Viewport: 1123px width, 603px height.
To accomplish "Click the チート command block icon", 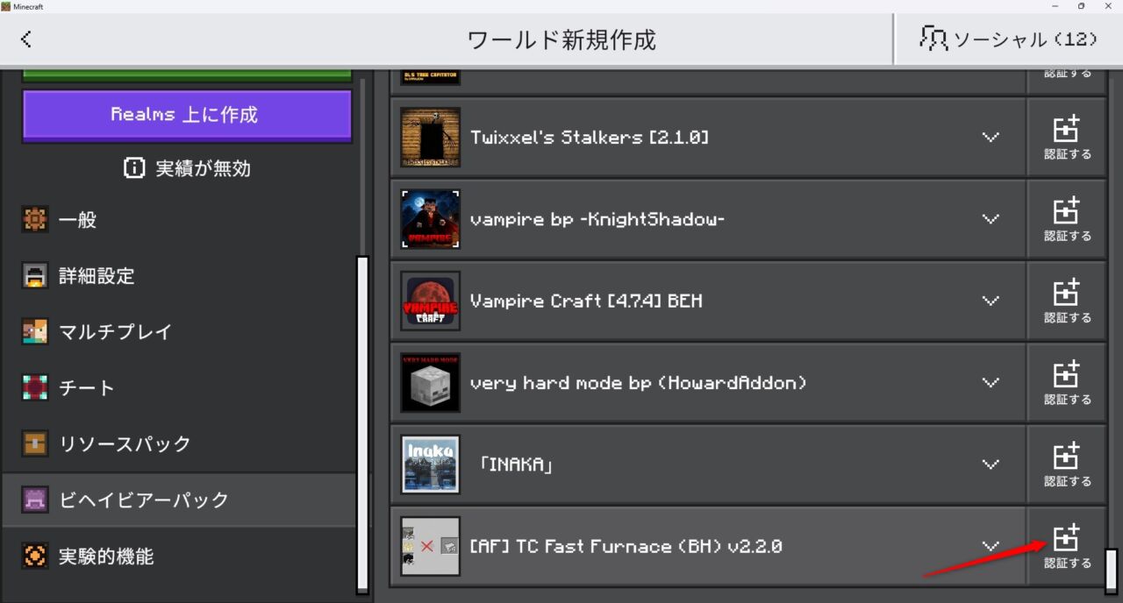I will point(35,388).
